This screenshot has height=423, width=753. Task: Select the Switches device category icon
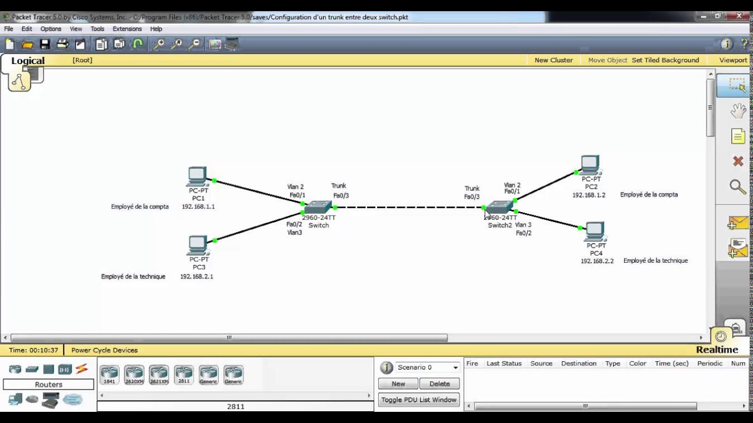[x=32, y=369]
